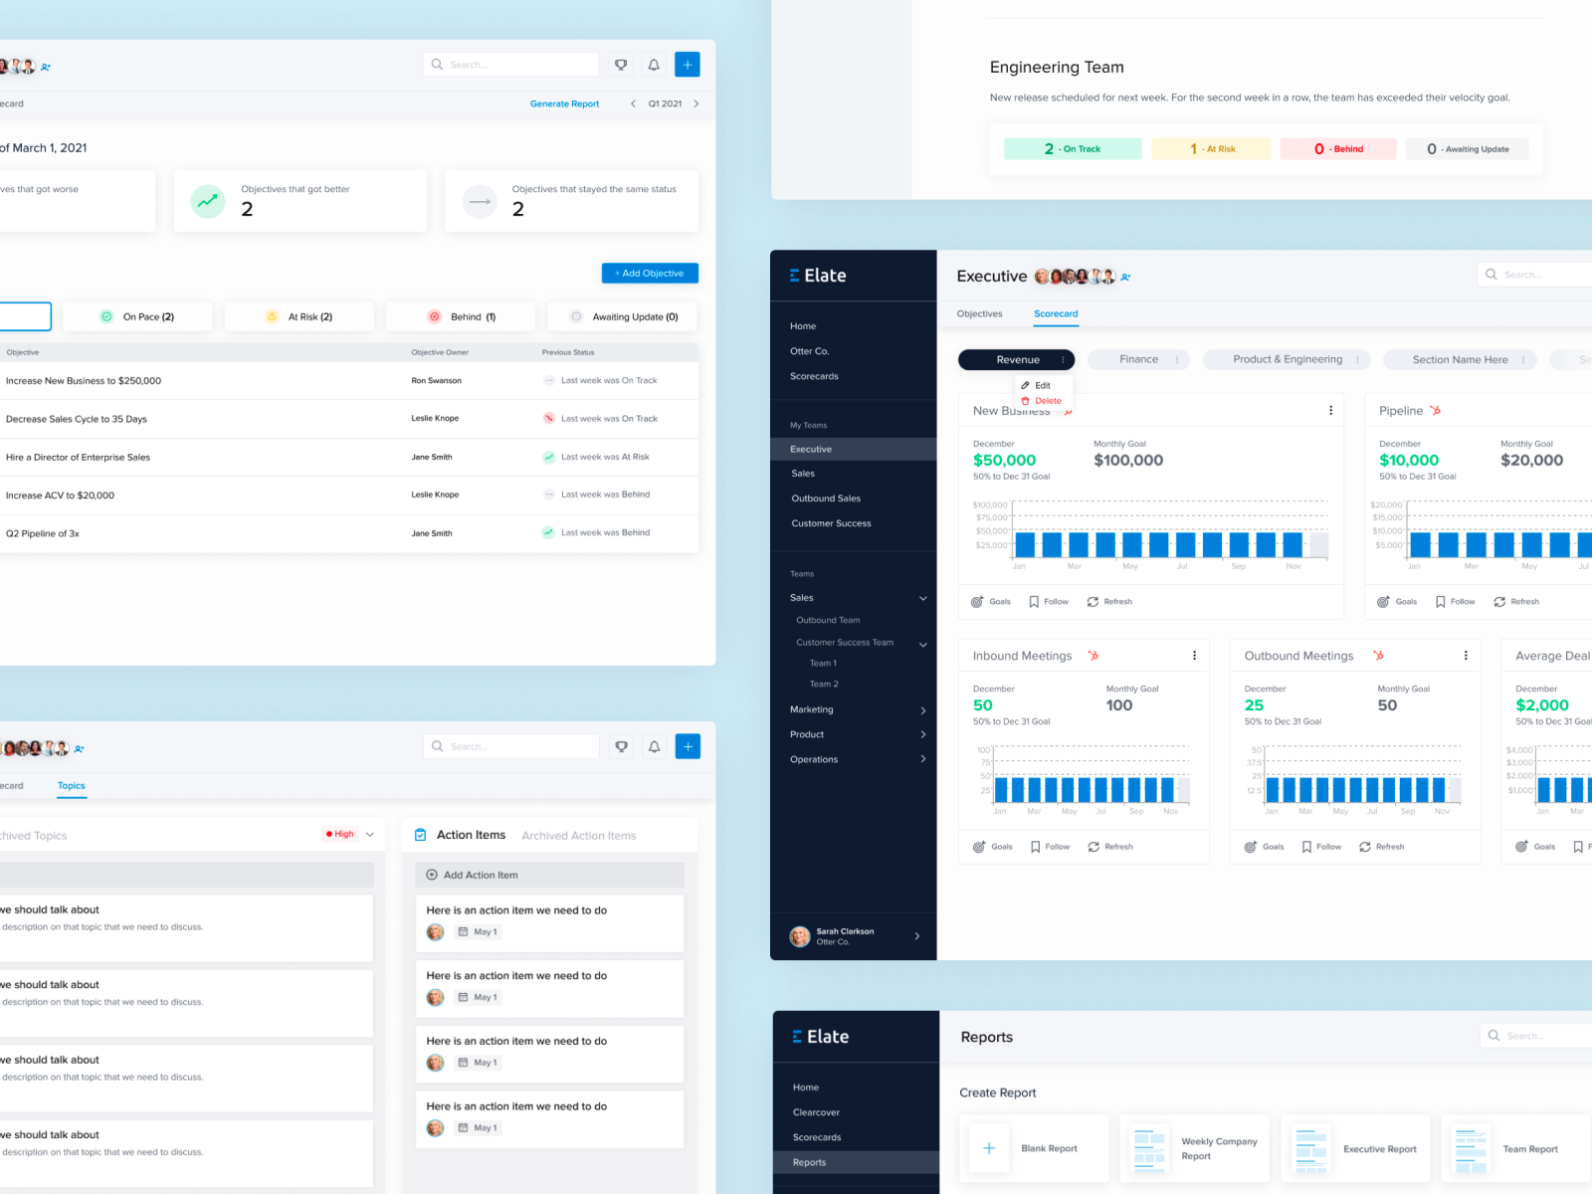Select the Goals icon under New Business chart

coord(976,601)
